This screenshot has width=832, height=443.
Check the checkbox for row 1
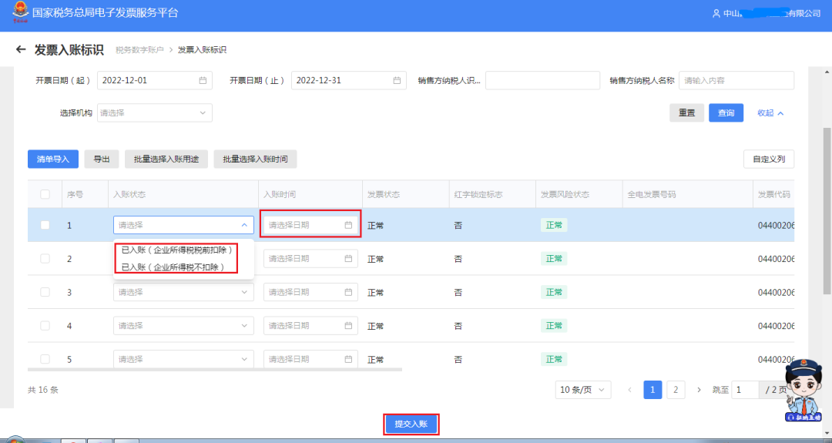[x=45, y=225]
